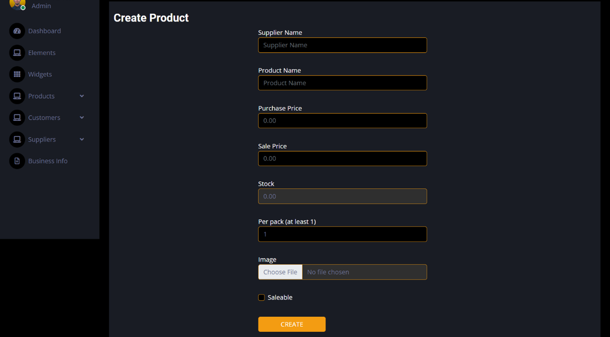Select the Purchase Price input

pyautogui.click(x=342, y=121)
